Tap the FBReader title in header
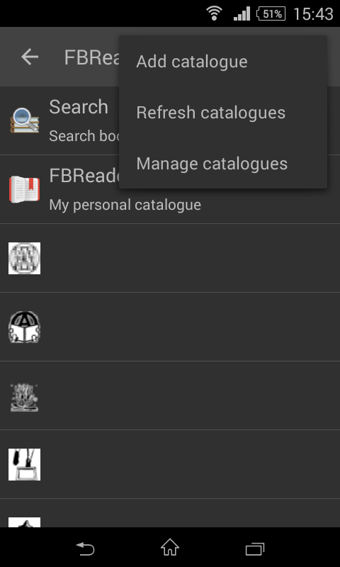The image size is (340, 567). [92, 57]
